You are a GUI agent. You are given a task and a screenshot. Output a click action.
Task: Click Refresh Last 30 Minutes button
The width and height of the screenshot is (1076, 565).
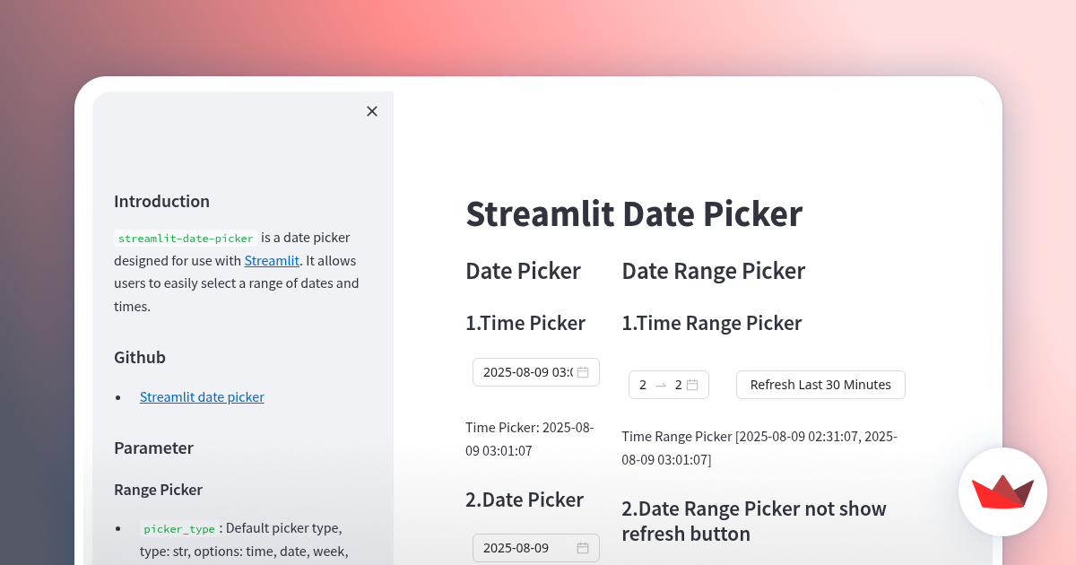[820, 385]
